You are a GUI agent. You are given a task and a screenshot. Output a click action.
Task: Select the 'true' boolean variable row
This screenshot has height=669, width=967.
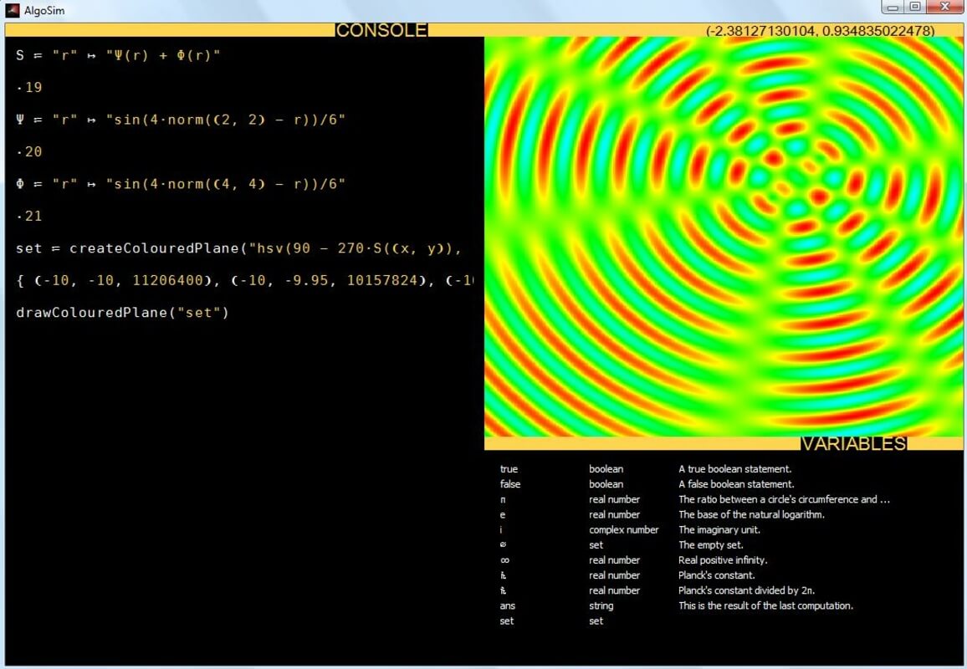coord(509,469)
